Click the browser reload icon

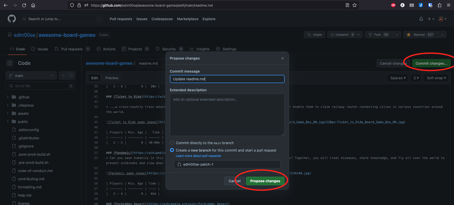(x=24, y=5)
